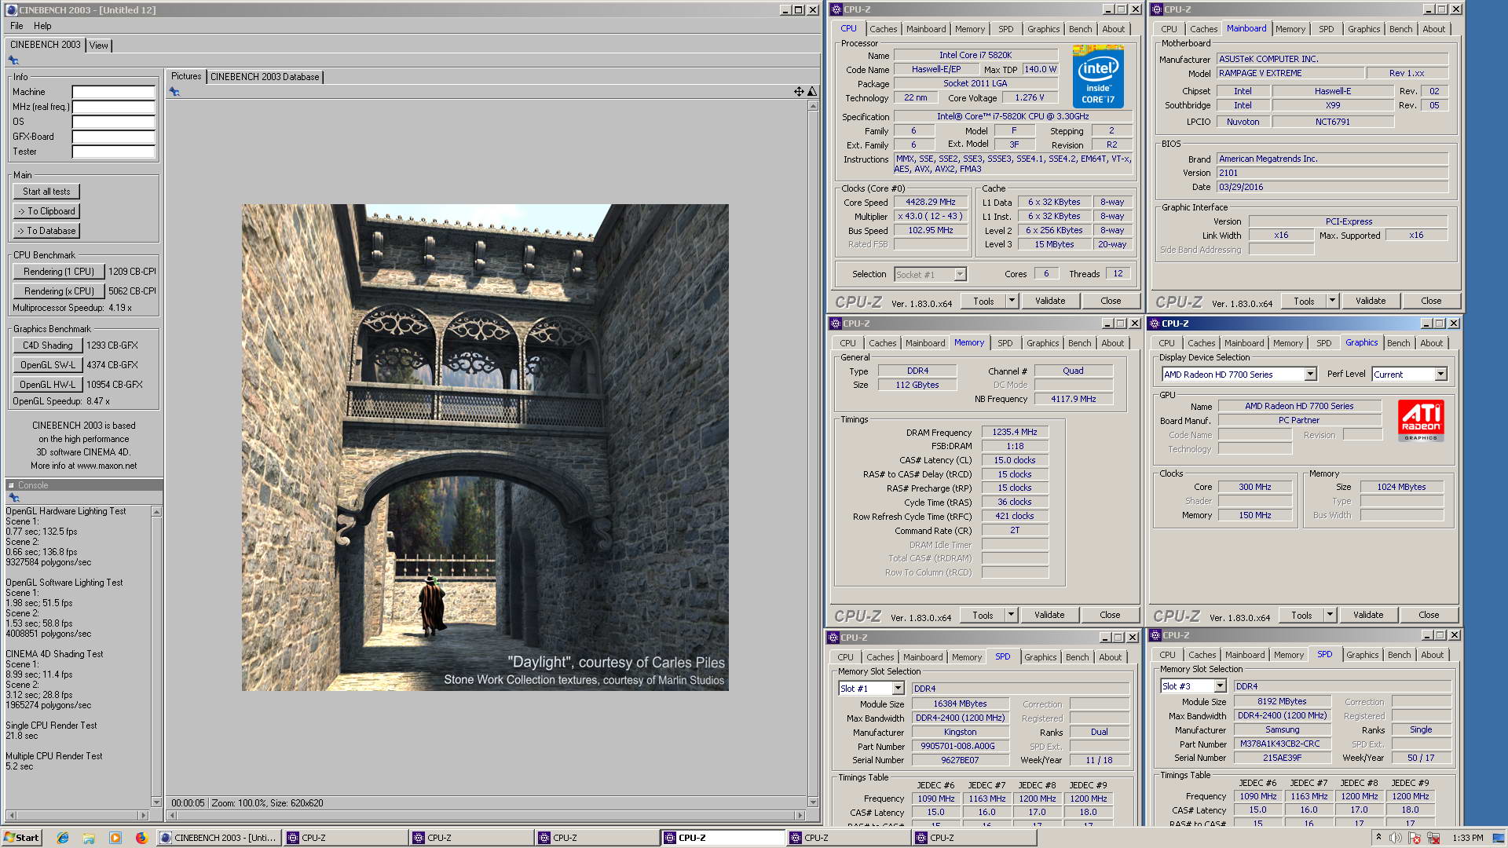Open Windows Explorer folder icon in taskbar
Image resolution: width=1508 pixels, height=848 pixels.
[89, 838]
